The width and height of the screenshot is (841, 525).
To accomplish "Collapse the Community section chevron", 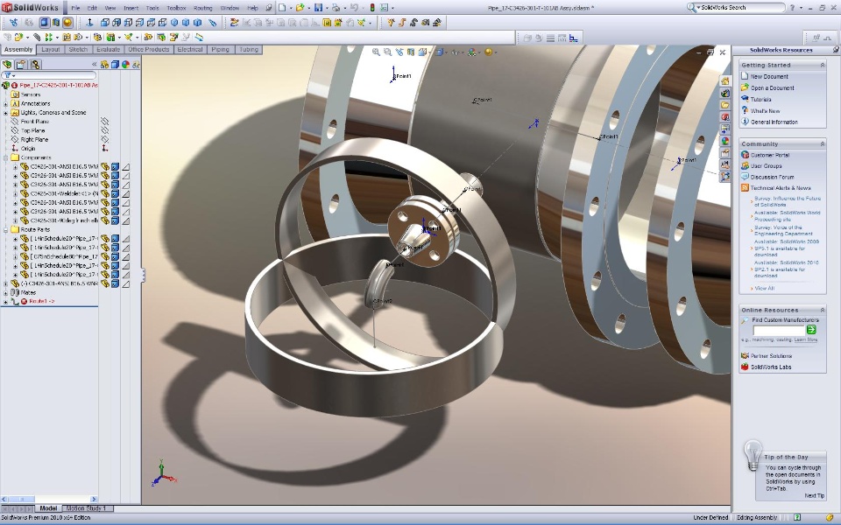I will (823, 143).
